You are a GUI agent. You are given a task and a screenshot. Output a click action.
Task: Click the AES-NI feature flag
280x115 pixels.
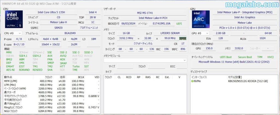coord(10,70)
